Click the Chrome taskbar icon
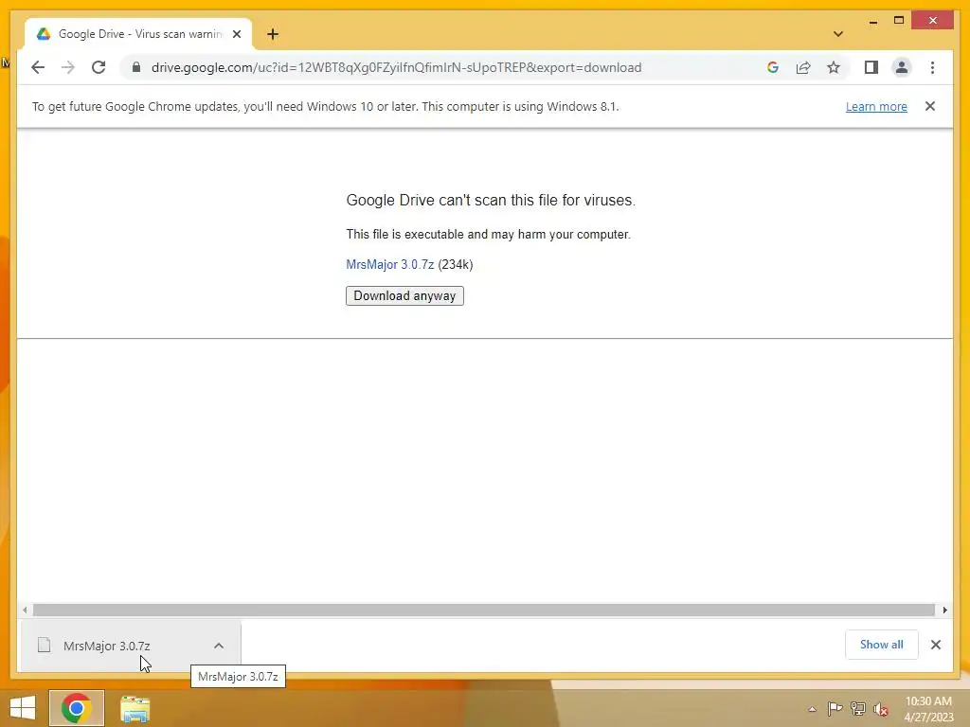This screenshot has width=970, height=727. [x=77, y=708]
